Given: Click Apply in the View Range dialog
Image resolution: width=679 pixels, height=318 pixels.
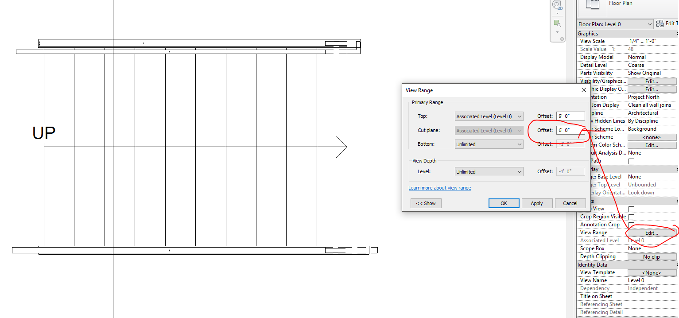Looking at the screenshot, I should coord(537,203).
